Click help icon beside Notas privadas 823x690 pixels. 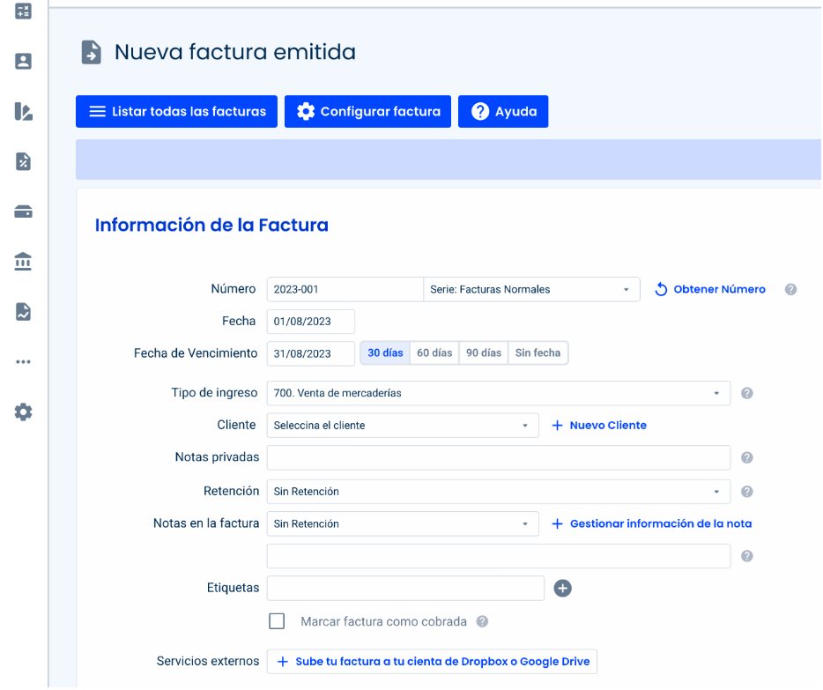point(747,458)
